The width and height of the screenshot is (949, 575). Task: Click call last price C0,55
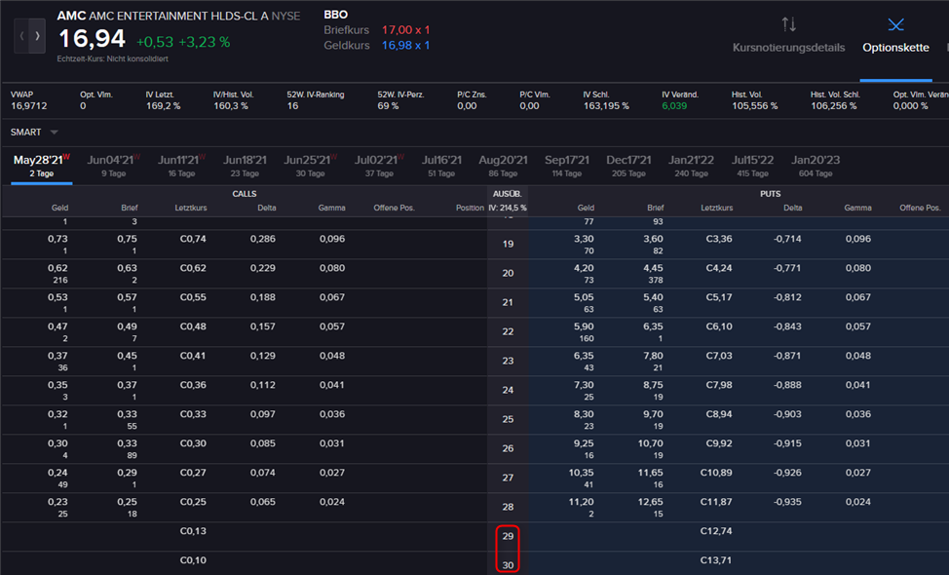pyautogui.click(x=193, y=297)
